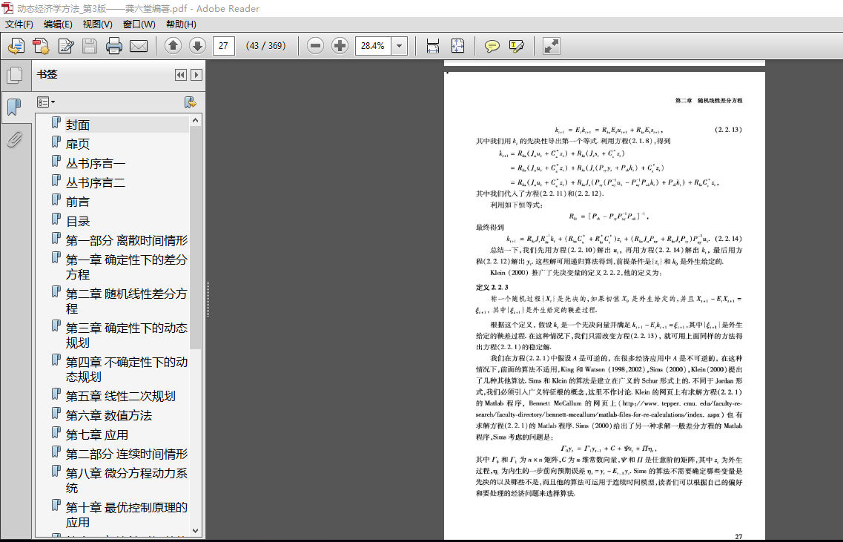The width and height of the screenshot is (843, 542).
Task: Go to next page with down arrow
Action: (x=197, y=46)
